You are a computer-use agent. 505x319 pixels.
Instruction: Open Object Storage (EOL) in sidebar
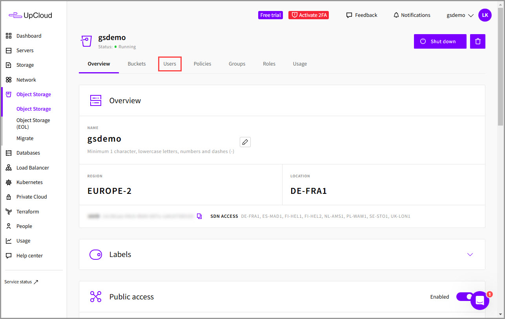[x=33, y=124]
